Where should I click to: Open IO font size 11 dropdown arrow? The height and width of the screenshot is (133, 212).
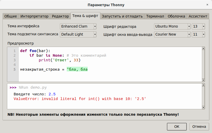pos(203,35)
